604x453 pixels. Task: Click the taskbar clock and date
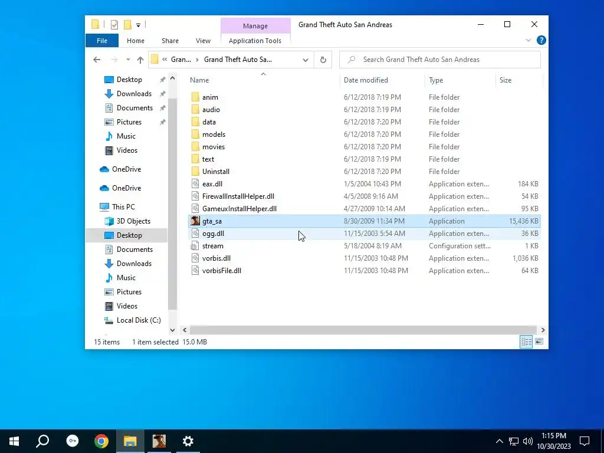click(x=554, y=441)
